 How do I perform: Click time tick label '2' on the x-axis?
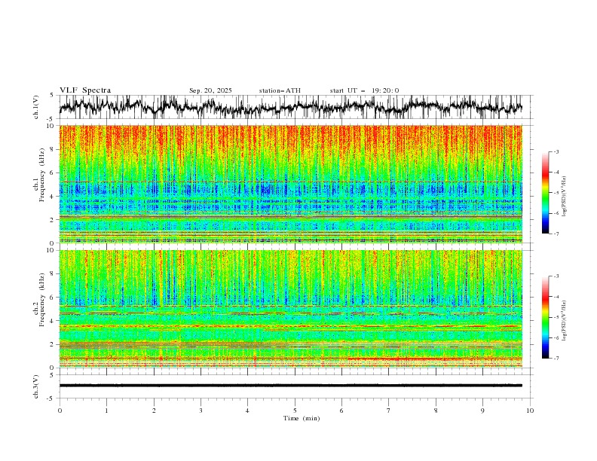click(x=154, y=411)
